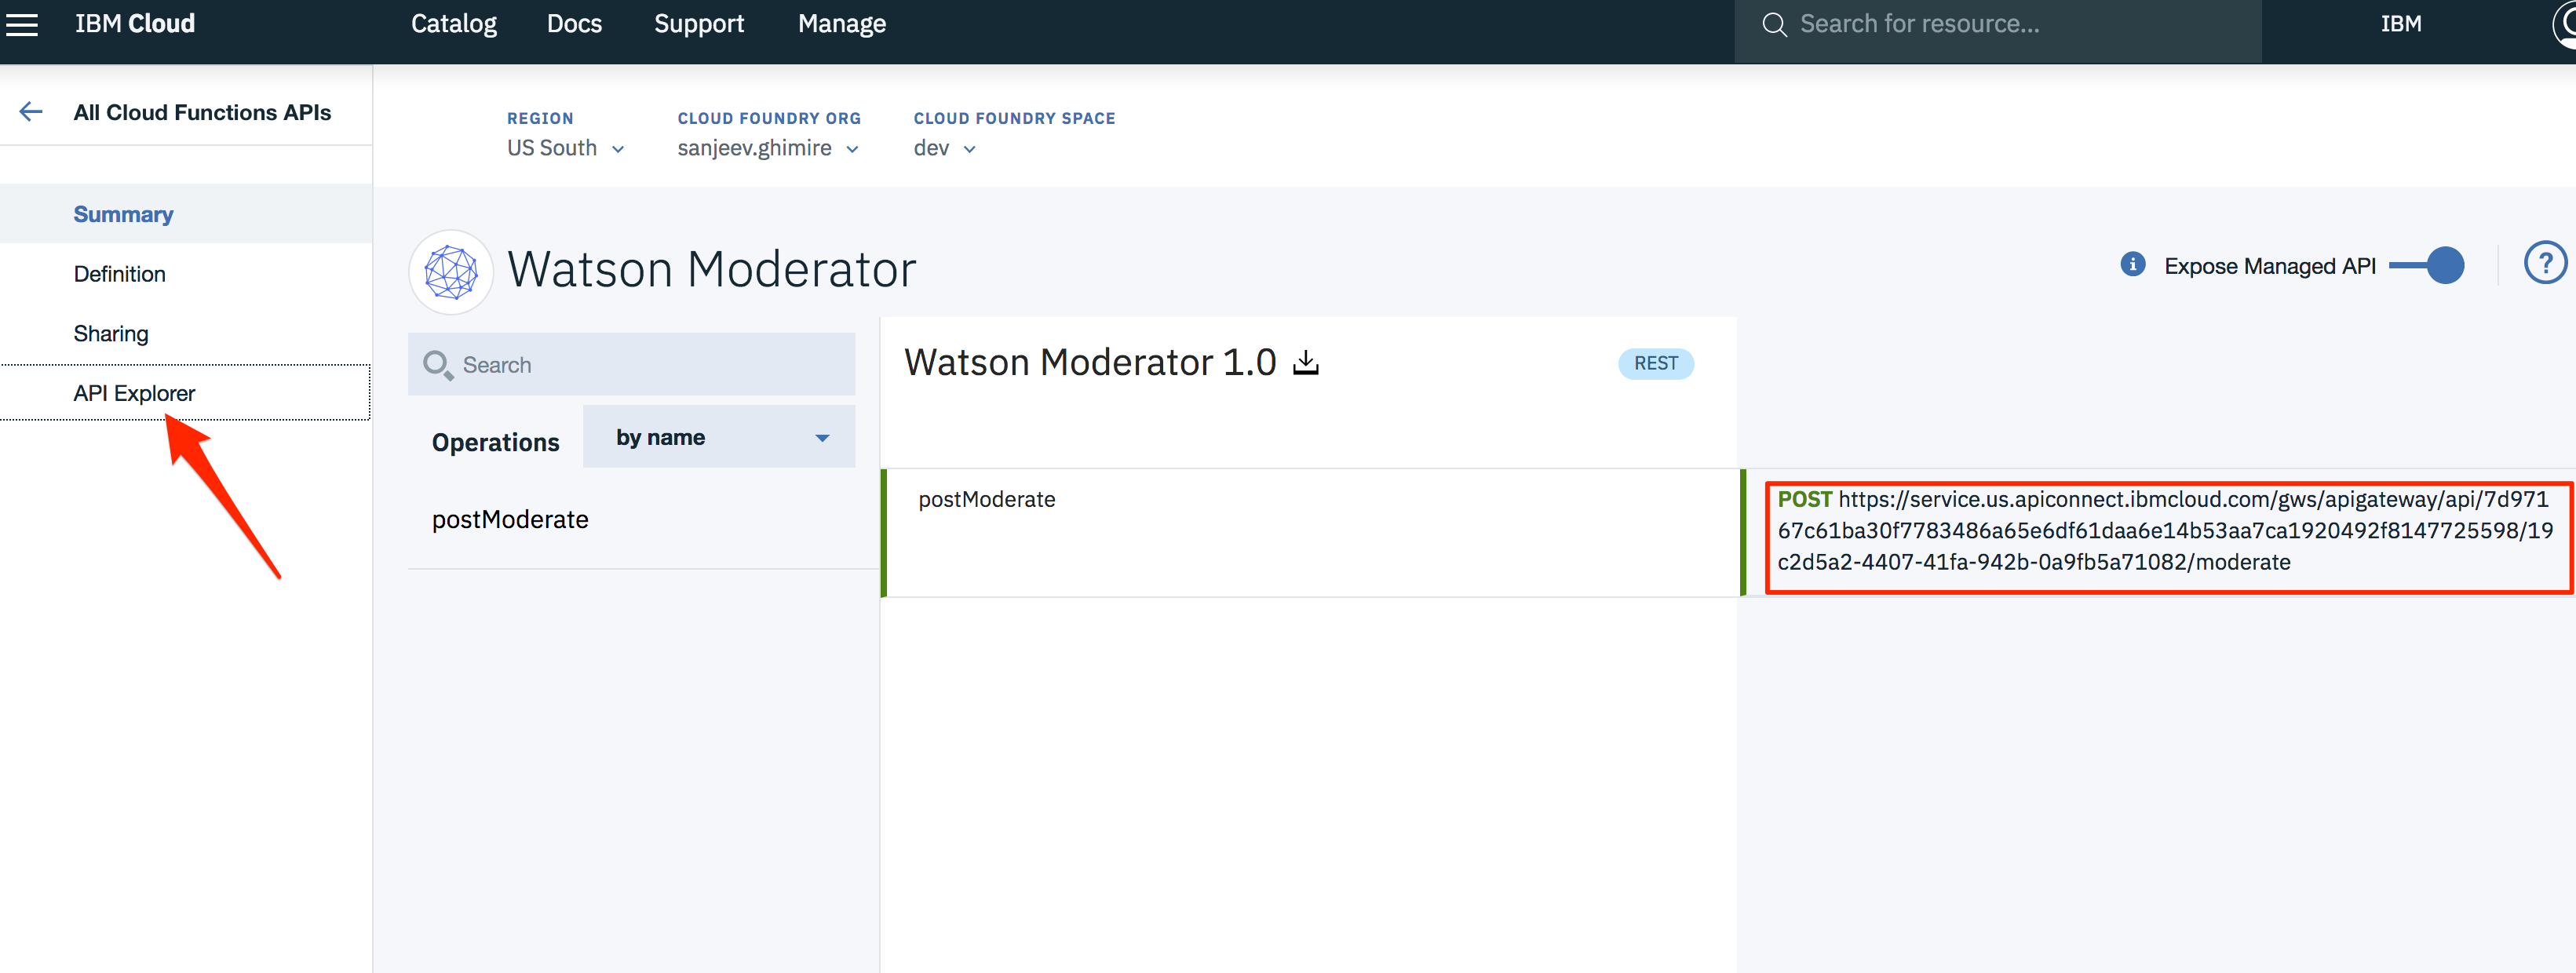Switch to the Definition tab
Image resolution: width=2576 pixels, height=973 pixels.
(119, 274)
